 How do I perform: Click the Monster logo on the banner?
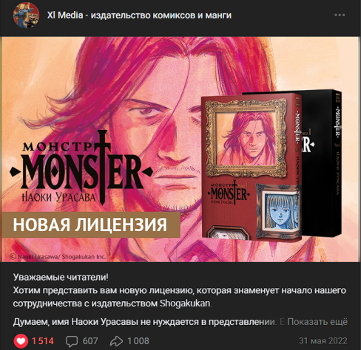click(81, 168)
